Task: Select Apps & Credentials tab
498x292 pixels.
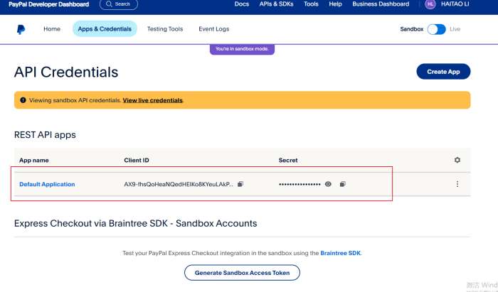Action: click(x=105, y=29)
